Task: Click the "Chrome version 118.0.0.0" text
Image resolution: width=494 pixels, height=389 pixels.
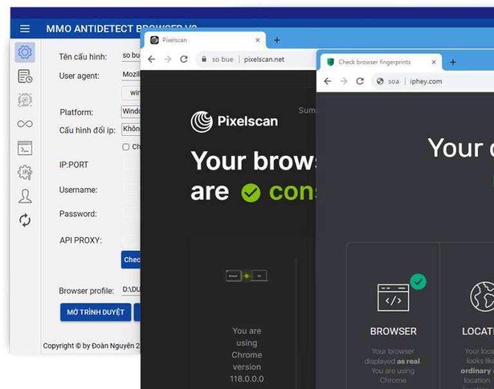Action: 247,367
